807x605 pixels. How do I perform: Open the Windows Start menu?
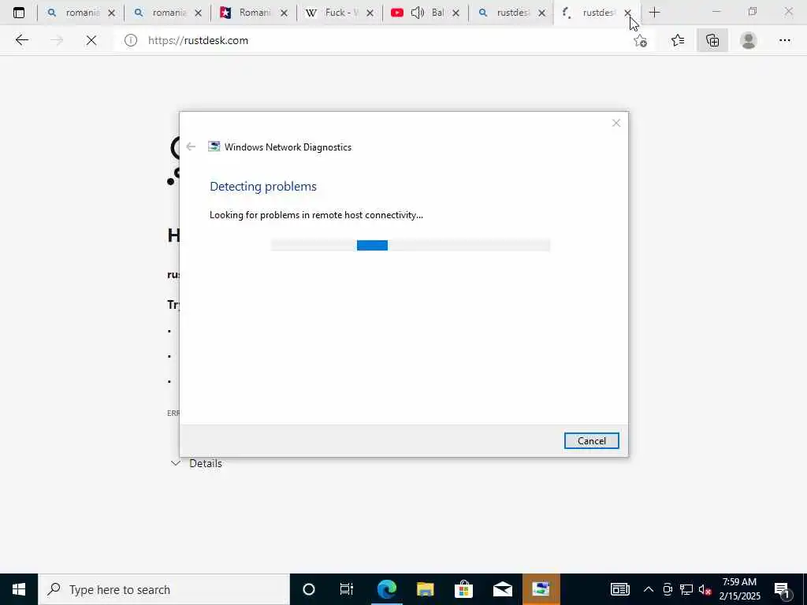point(19,589)
